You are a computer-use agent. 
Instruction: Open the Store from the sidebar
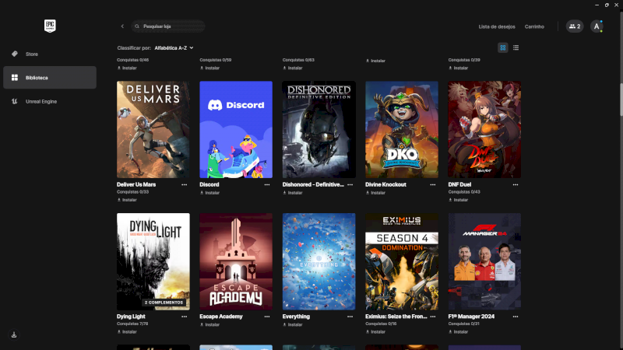(31, 54)
